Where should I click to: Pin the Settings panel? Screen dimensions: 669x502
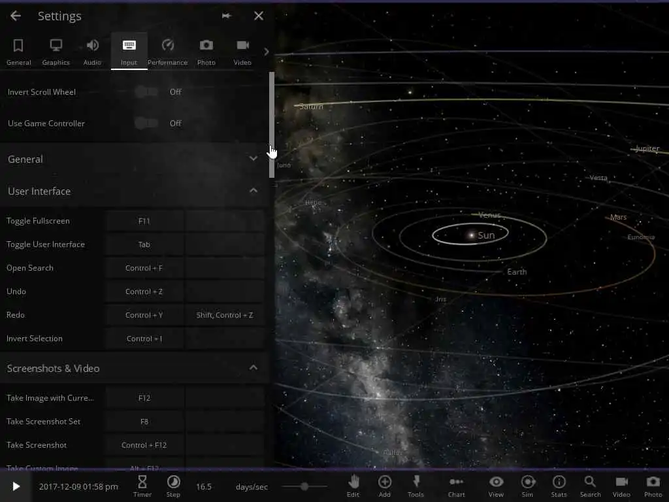tap(227, 16)
